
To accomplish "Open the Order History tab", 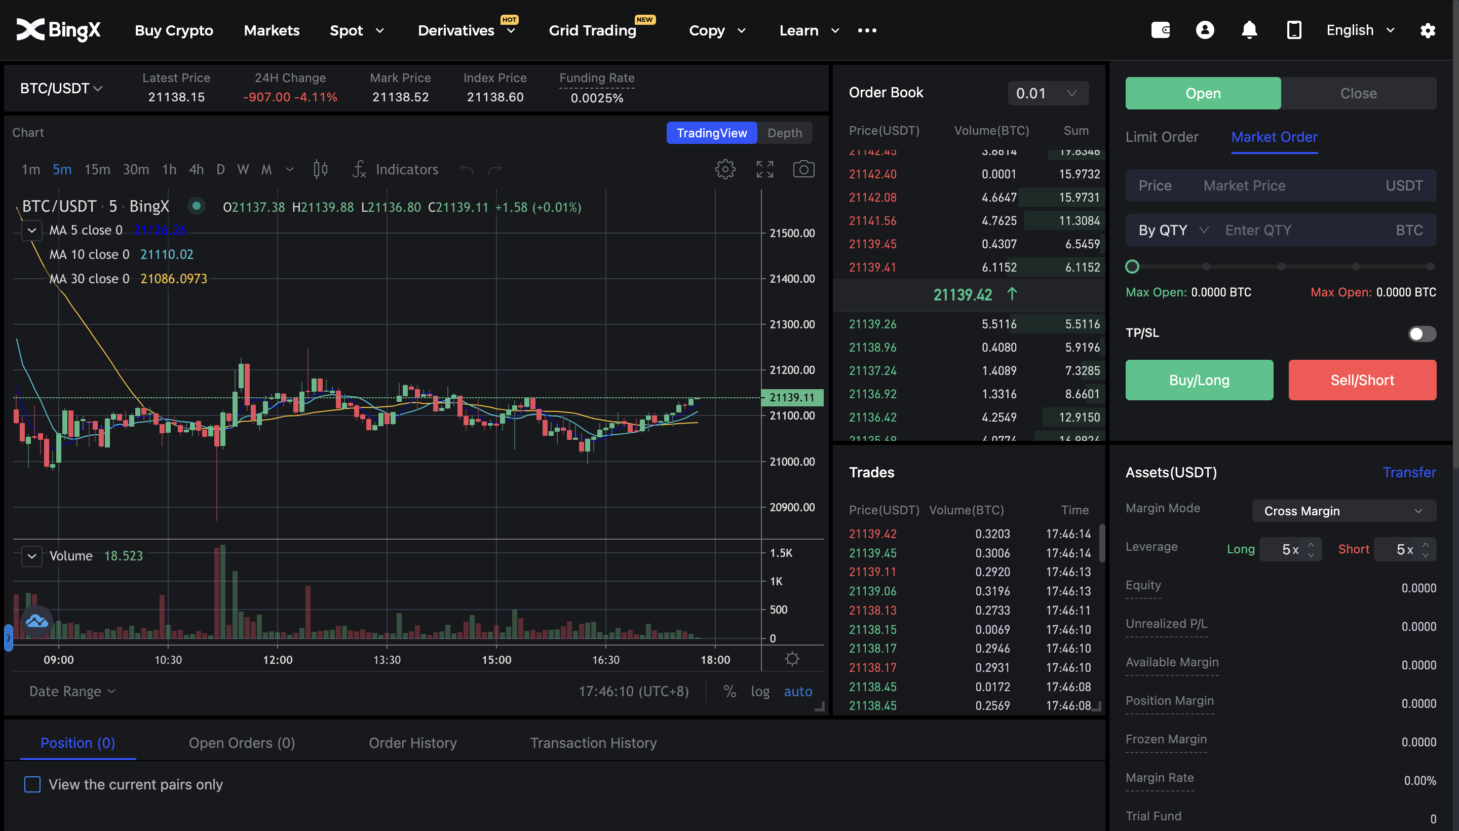I will (412, 742).
